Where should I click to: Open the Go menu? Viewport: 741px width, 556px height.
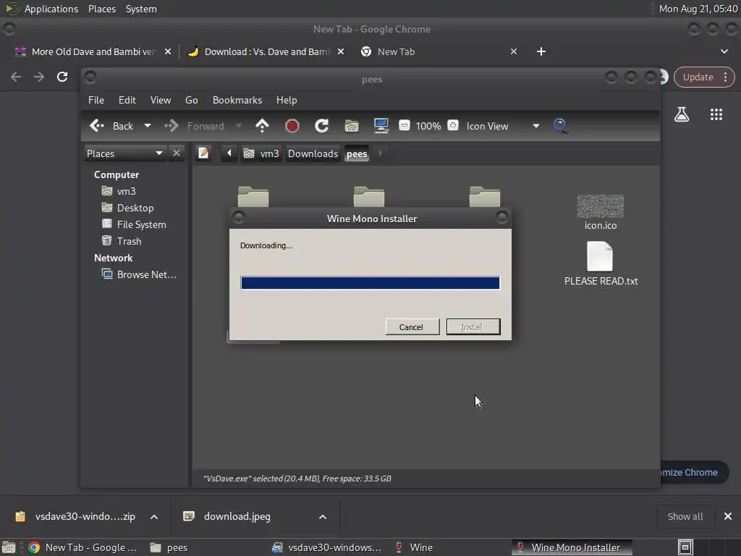[191, 100]
